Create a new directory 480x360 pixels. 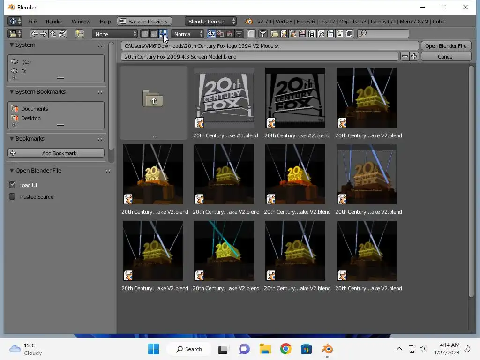tap(80, 34)
